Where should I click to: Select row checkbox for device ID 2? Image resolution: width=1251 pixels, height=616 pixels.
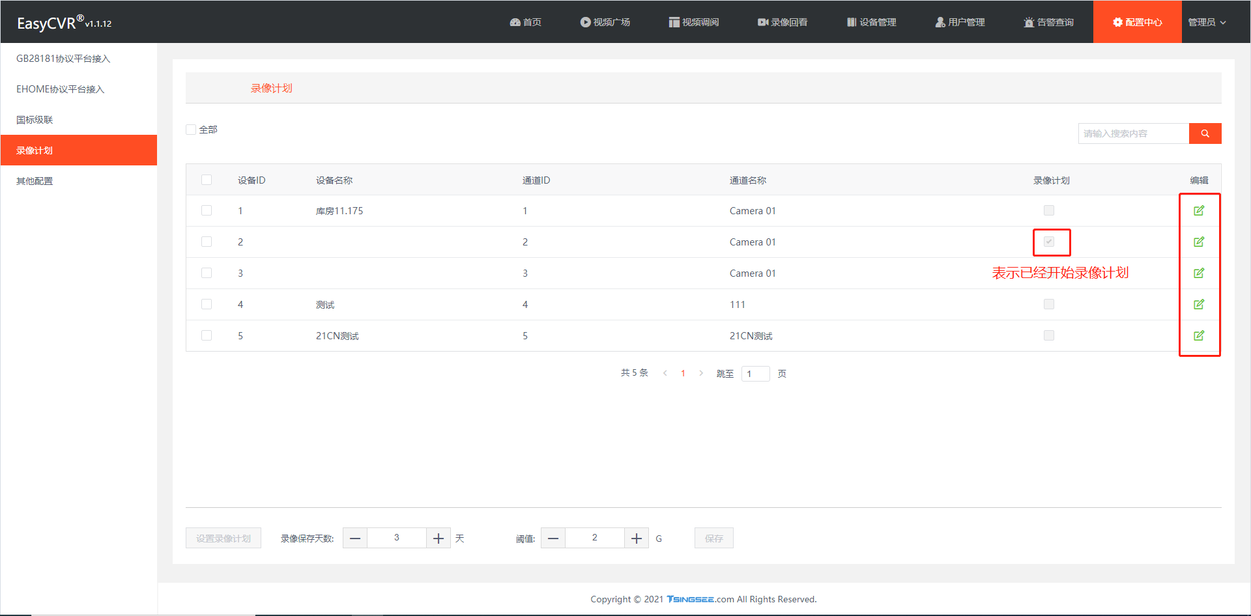(x=207, y=242)
